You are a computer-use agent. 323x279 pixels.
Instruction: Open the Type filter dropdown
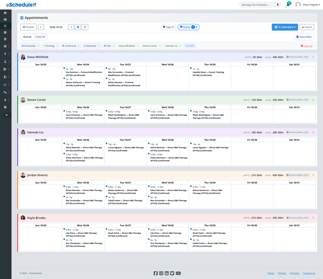(168, 27)
